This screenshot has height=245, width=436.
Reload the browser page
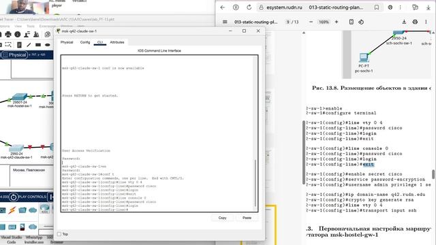[x=249, y=7]
